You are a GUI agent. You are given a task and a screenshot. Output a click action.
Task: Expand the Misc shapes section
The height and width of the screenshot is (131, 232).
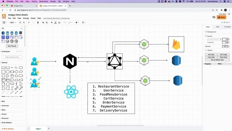[x=3, y=101]
